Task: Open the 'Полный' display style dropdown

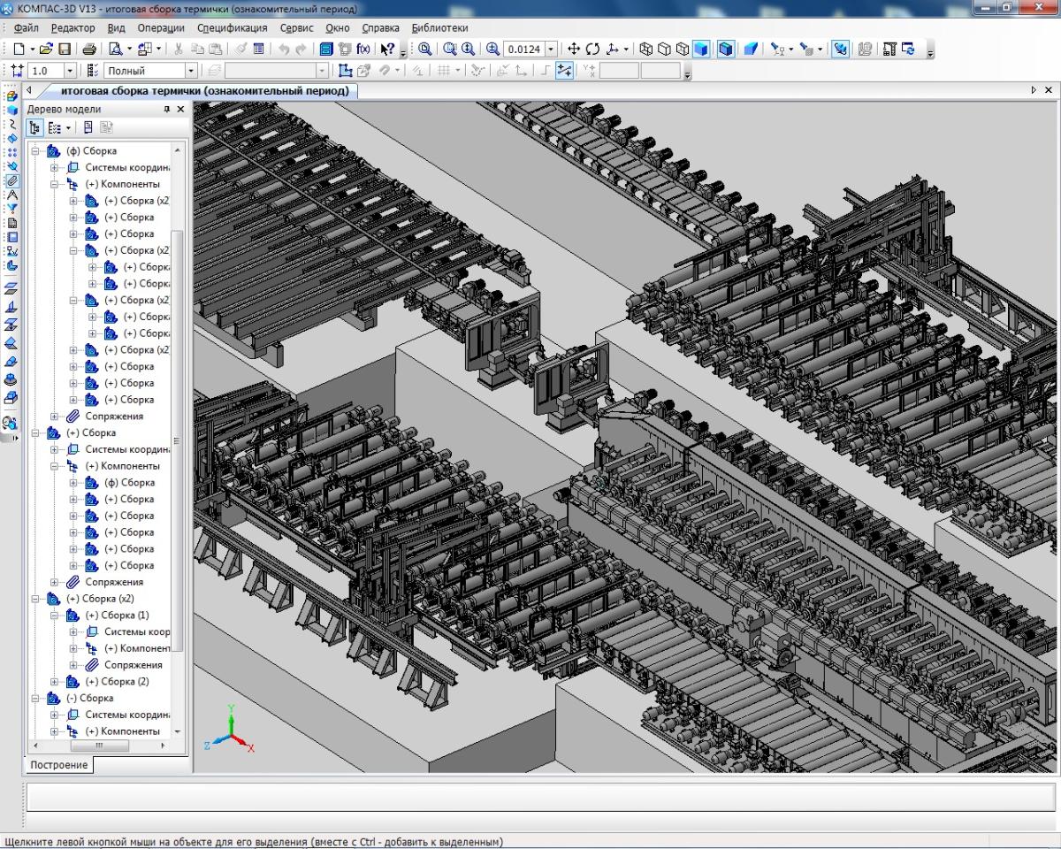Action: (x=190, y=71)
